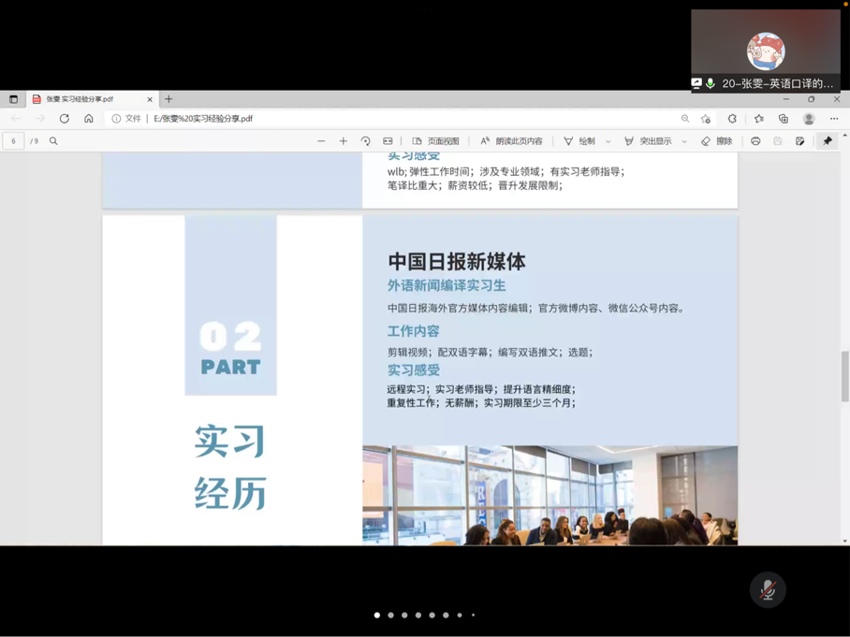Image resolution: width=850 pixels, height=637 pixels.
Task: Open browser Collections icon
Action: [784, 119]
